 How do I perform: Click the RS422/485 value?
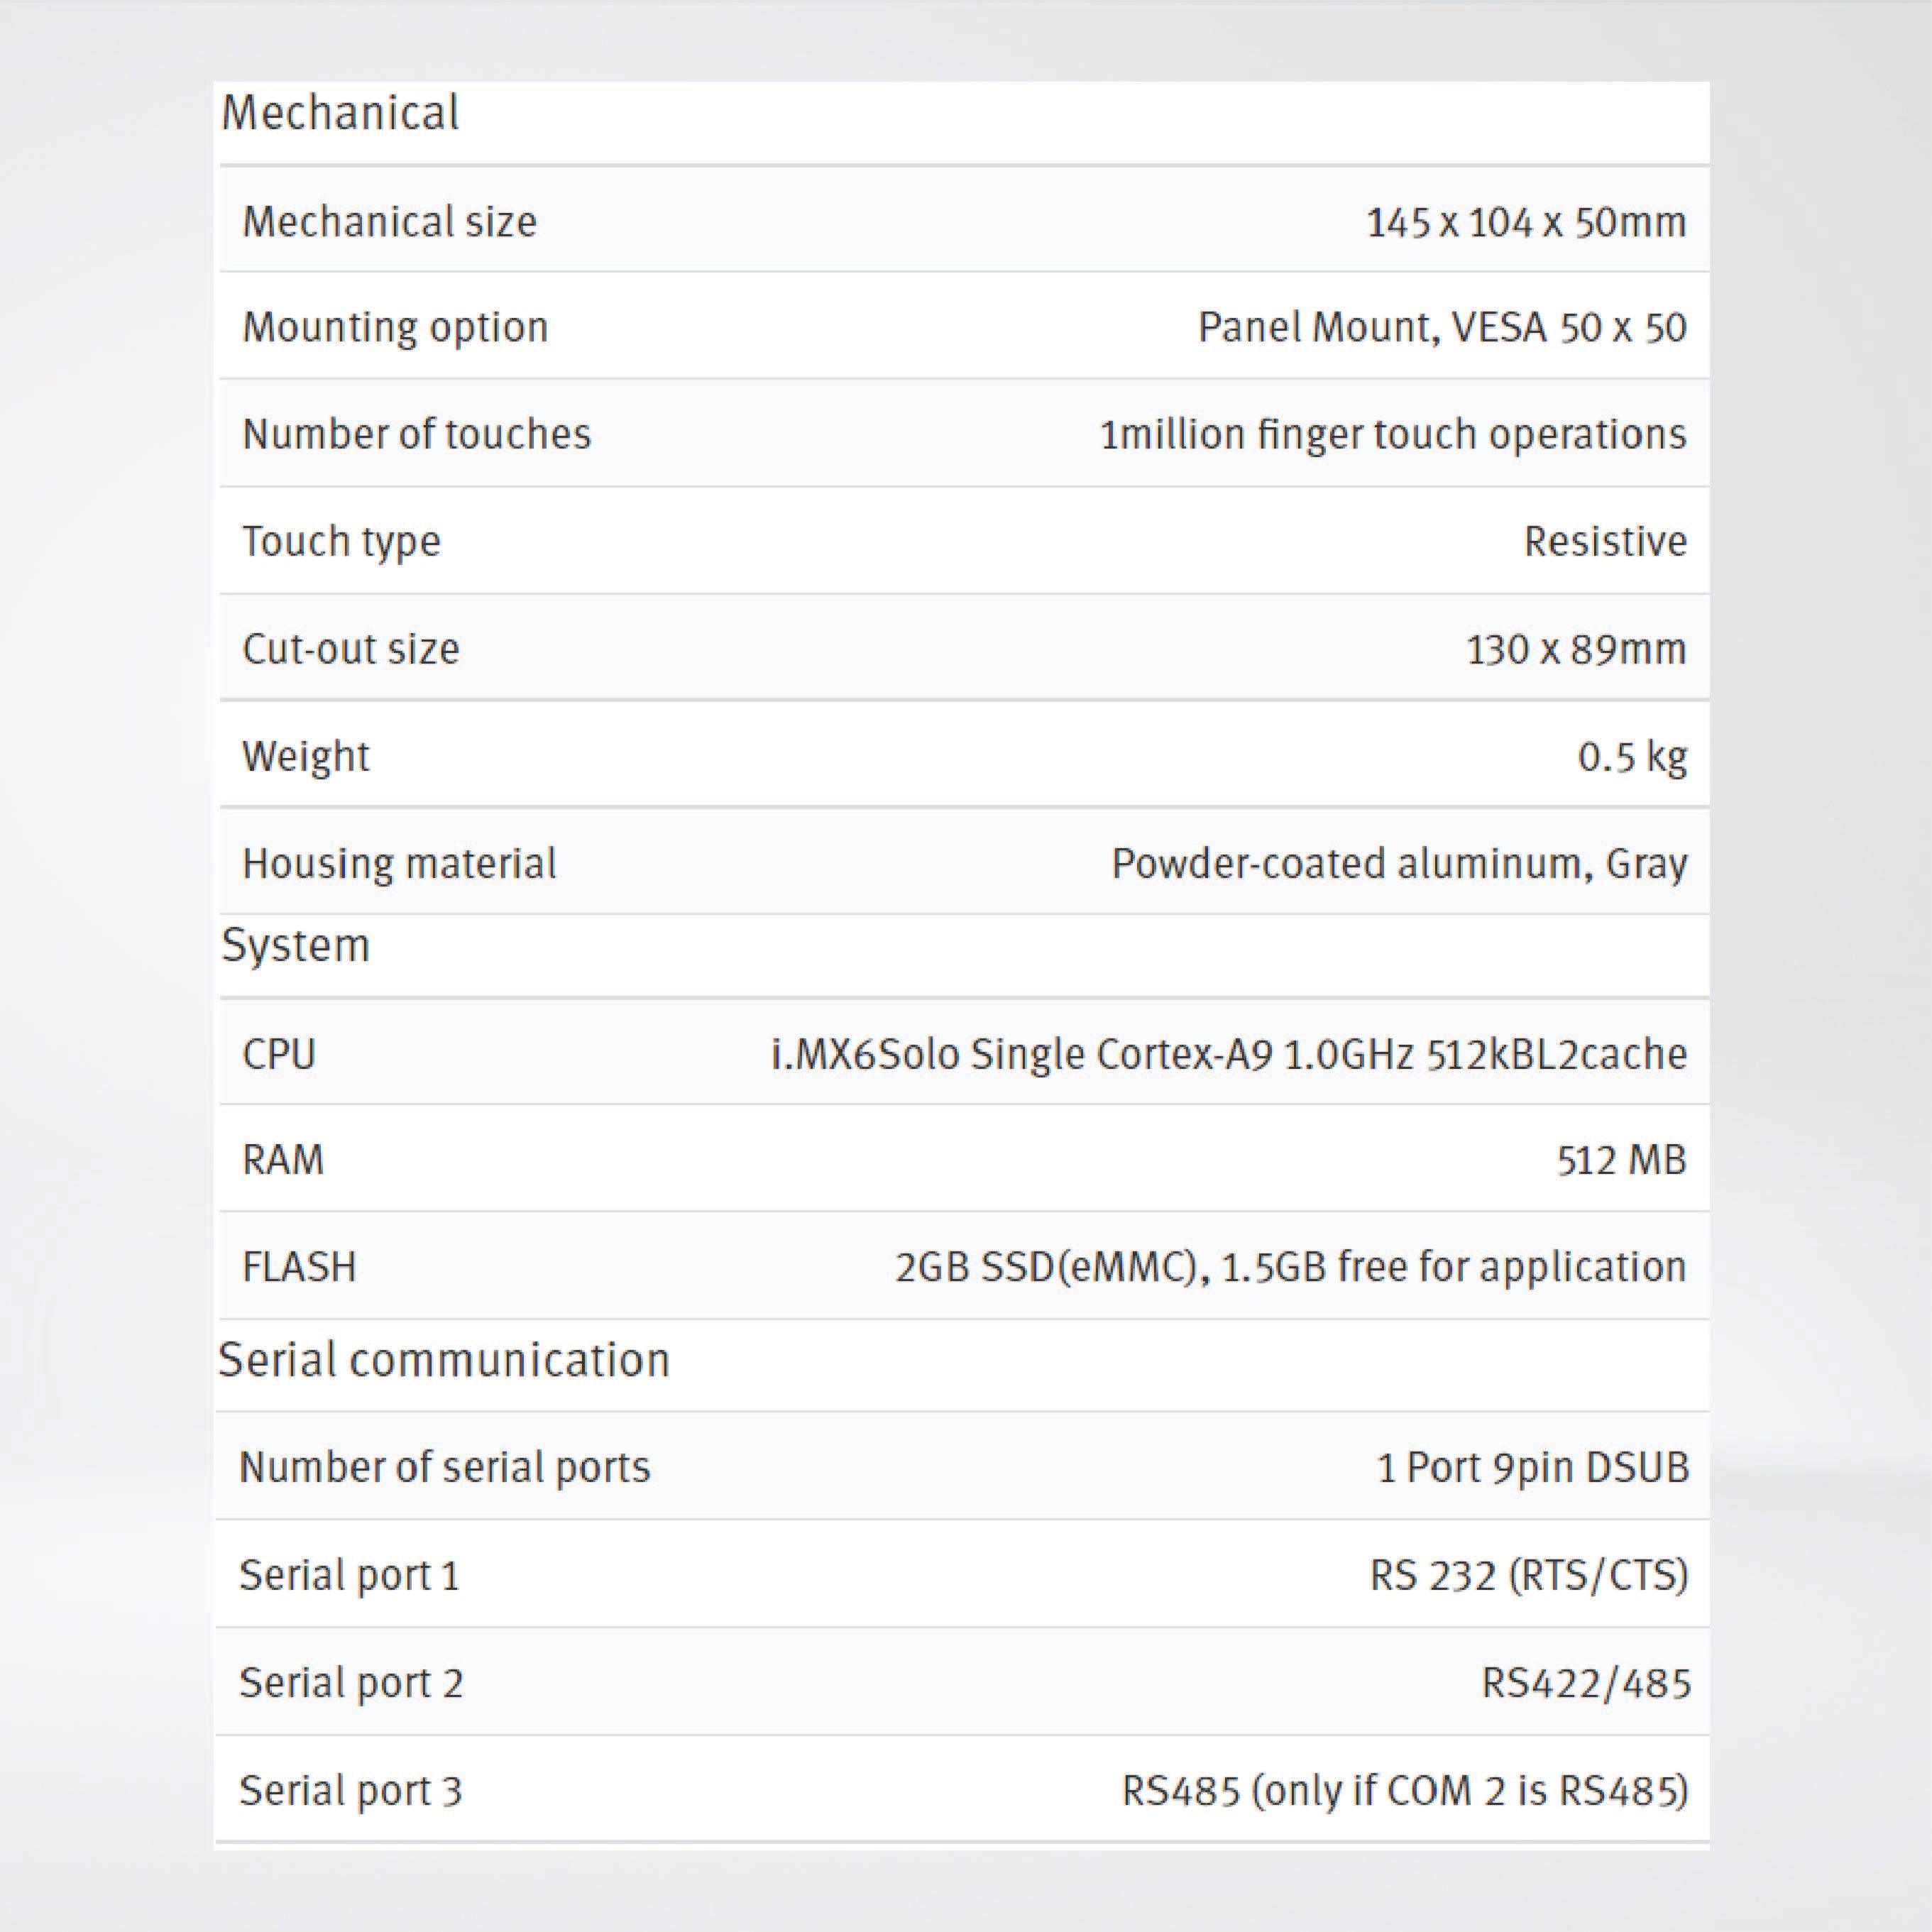[1585, 1683]
